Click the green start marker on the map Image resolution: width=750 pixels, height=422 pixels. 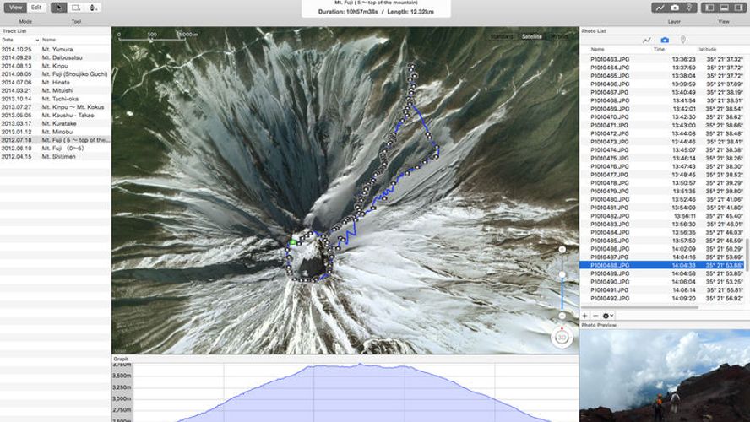(x=293, y=243)
